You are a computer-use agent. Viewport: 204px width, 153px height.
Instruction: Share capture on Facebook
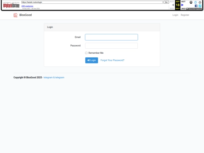pyautogui.click(x=196, y=6)
